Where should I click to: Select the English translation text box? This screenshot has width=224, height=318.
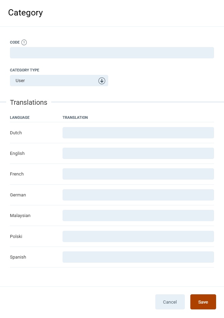coord(138,154)
